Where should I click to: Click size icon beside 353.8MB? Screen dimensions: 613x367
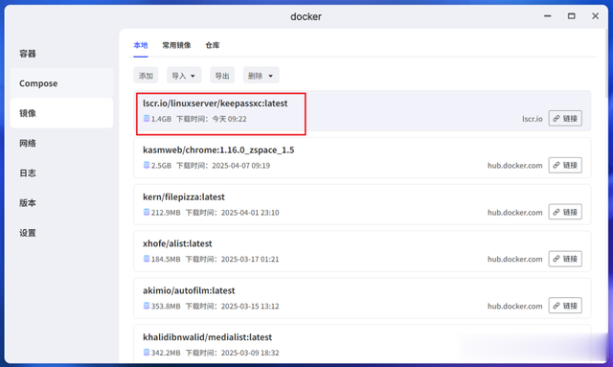click(147, 306)
